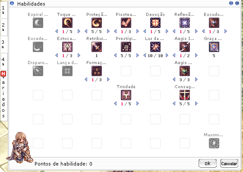The image size is (243, 172).
Task: Lower Aegis 3/3 level with left arrow
Action: coord(174,80)
